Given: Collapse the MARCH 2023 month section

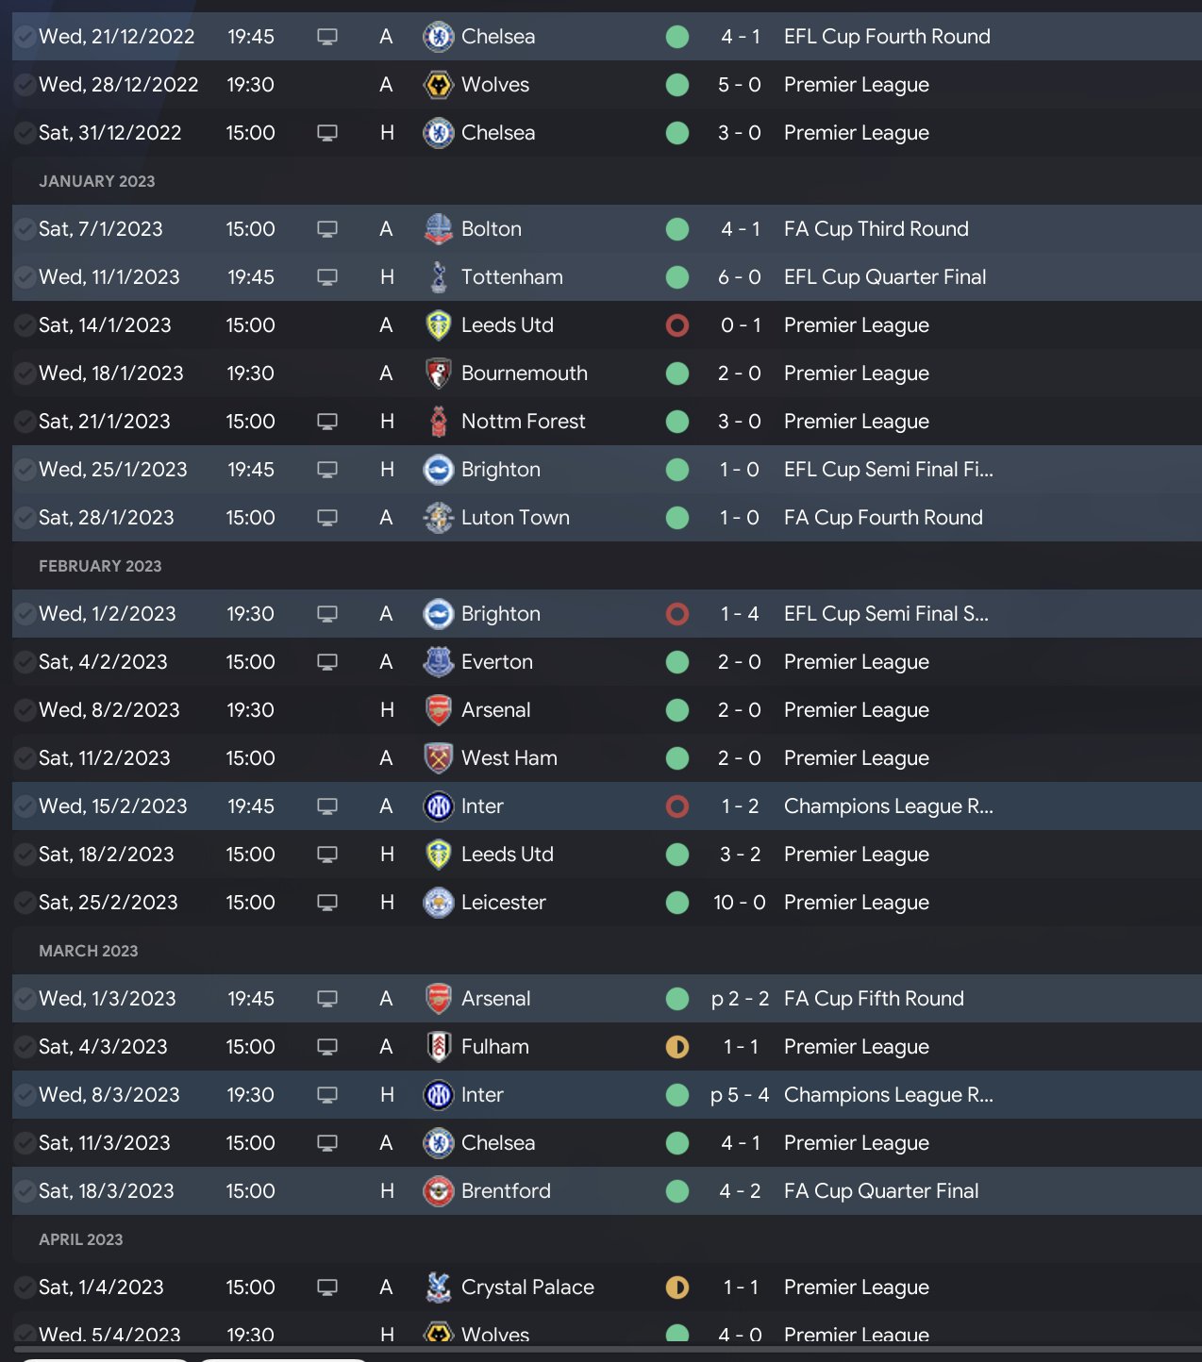Looking at the screenshot, I should [88, 951].
